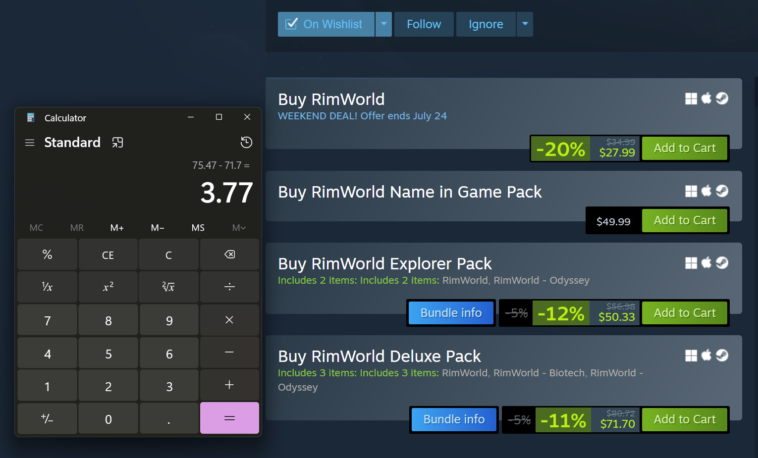Click the minus operator key
The image size is (758, 458).
tap(229, 353)
